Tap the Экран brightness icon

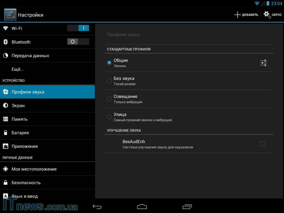(6, 105)
